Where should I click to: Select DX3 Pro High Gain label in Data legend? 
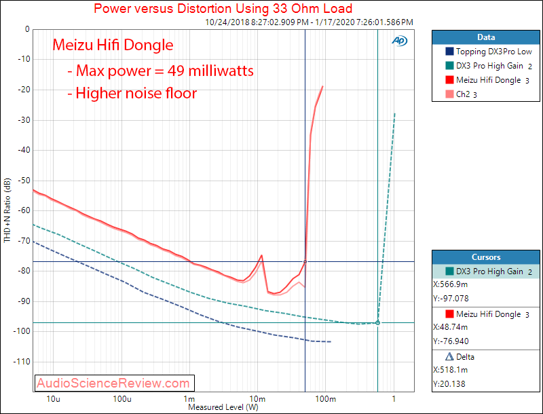pyautogui.click(x=489, y=66)
